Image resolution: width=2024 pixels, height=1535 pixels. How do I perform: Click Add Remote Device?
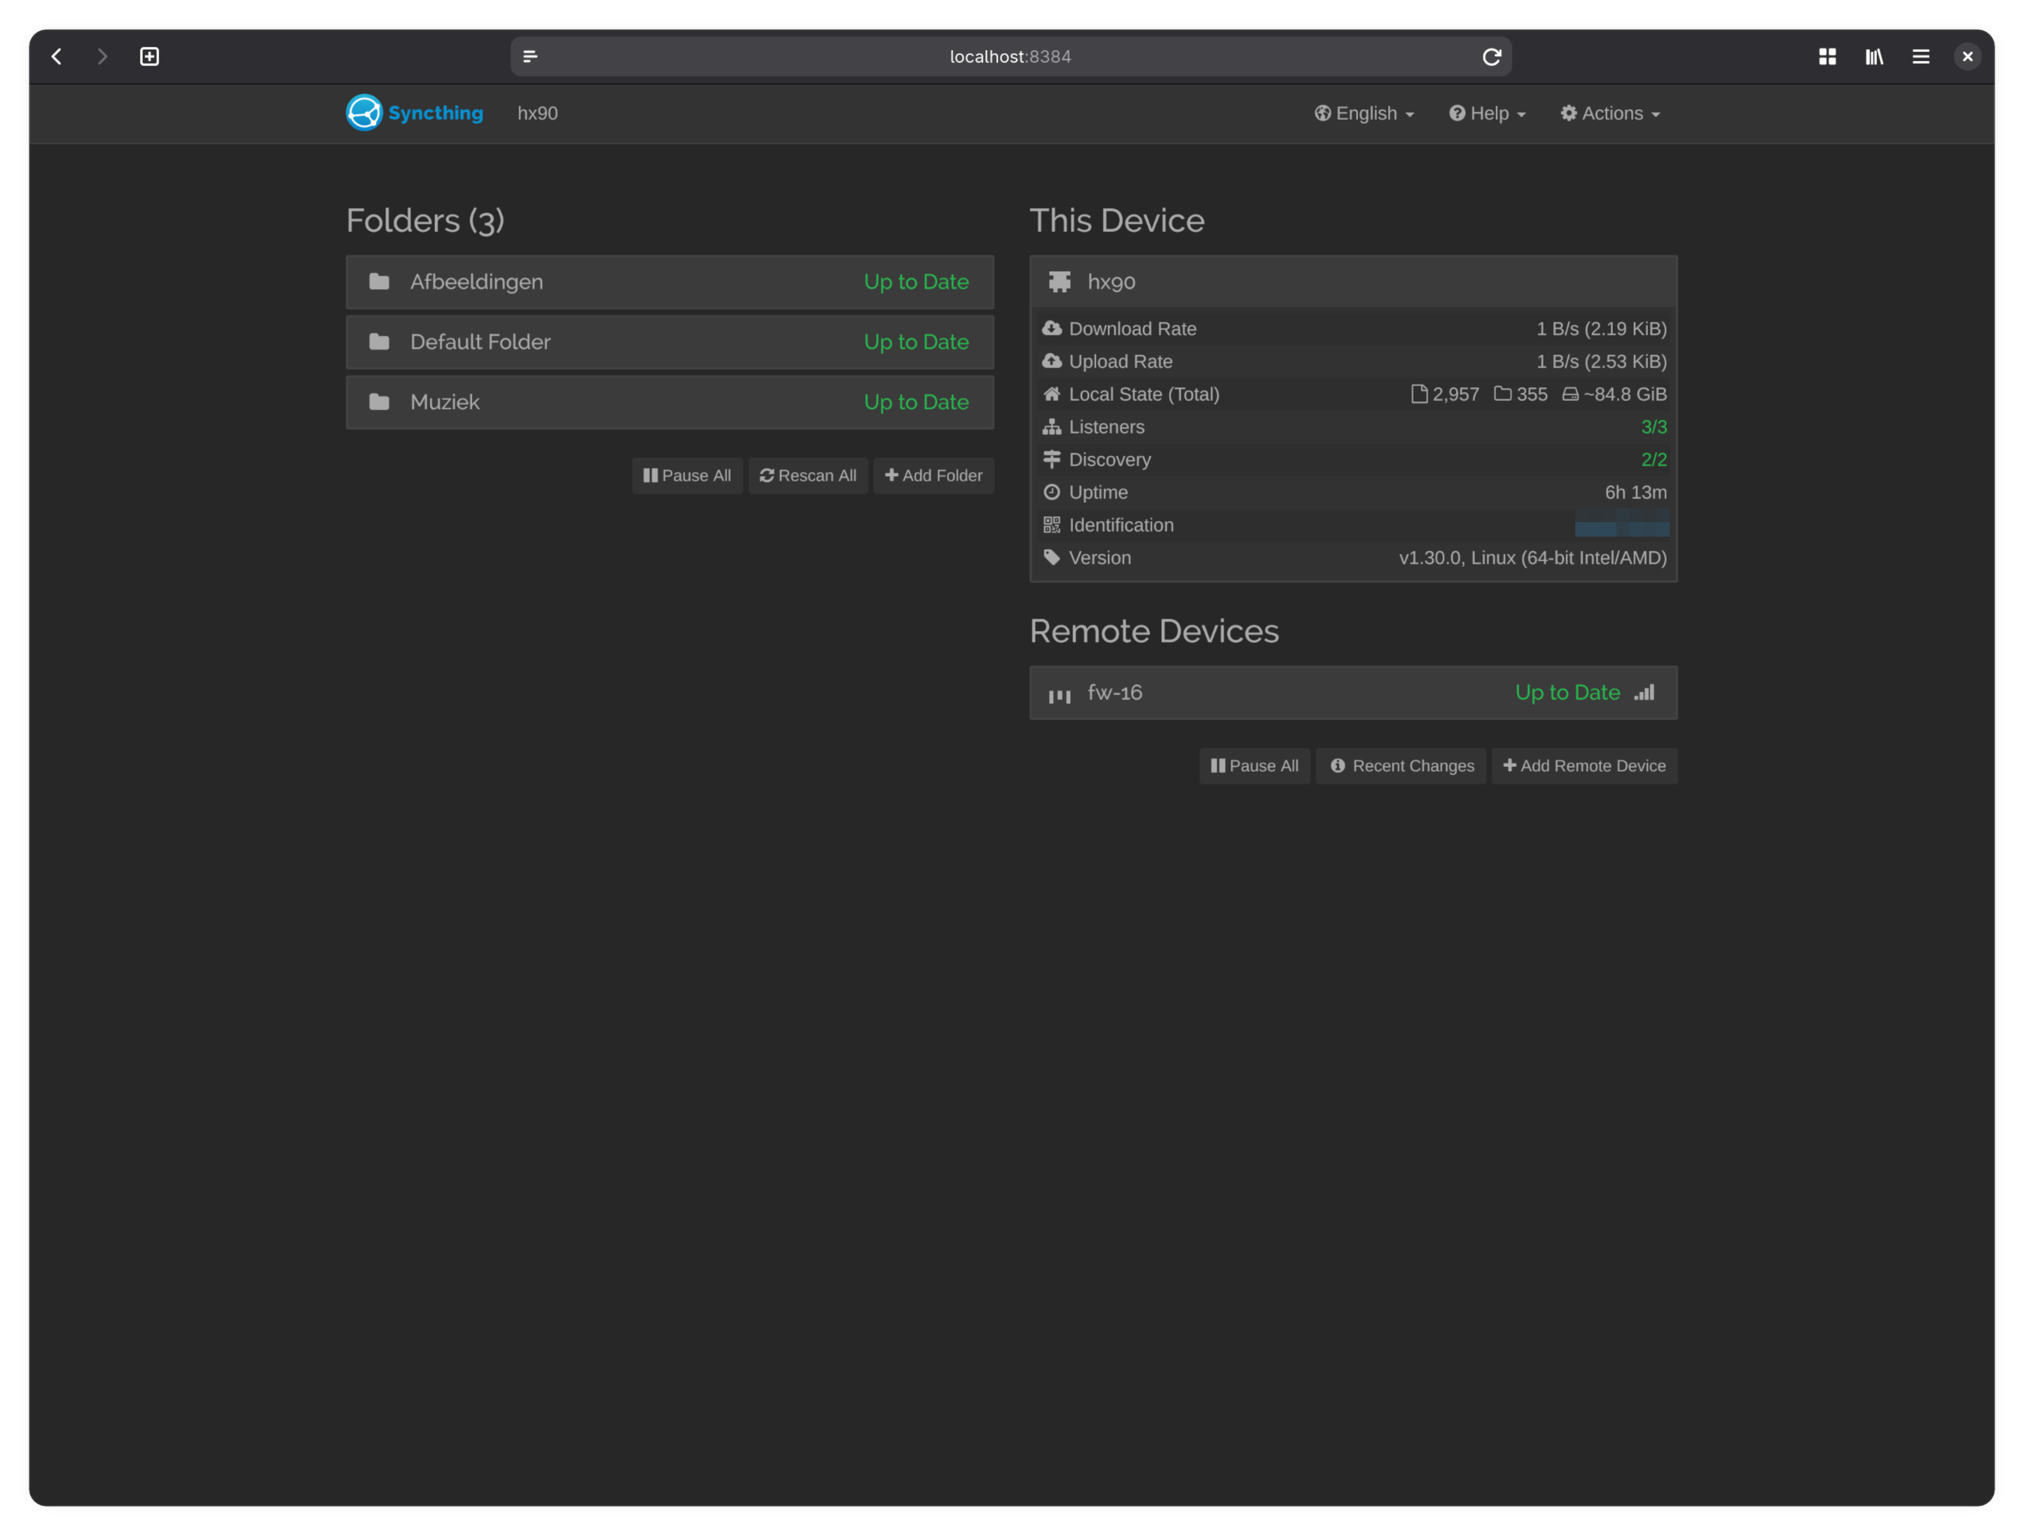coord(1584,766)
